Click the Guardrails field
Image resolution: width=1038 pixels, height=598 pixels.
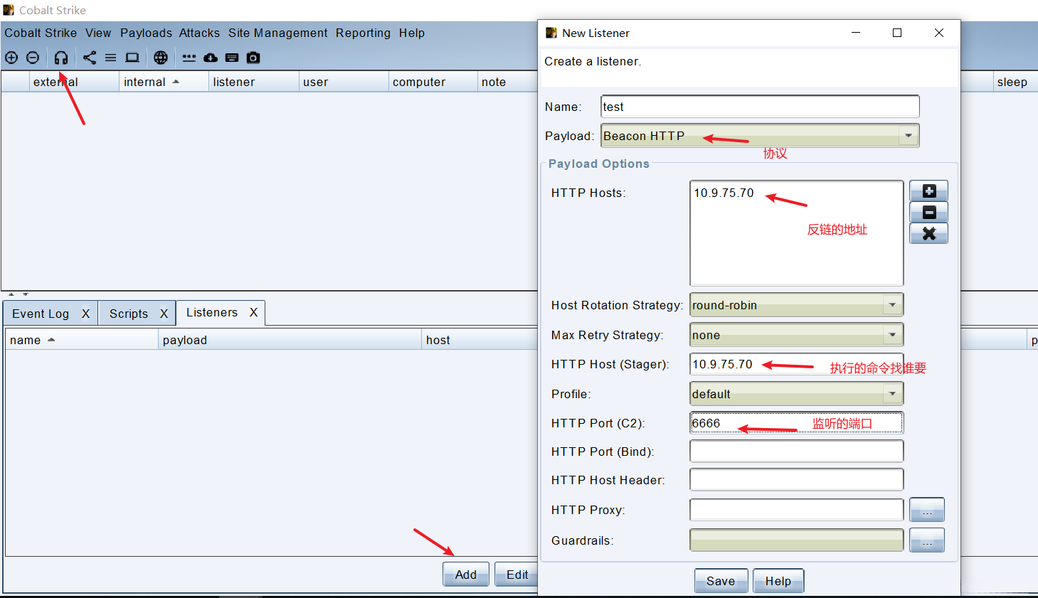coord(797,540)
